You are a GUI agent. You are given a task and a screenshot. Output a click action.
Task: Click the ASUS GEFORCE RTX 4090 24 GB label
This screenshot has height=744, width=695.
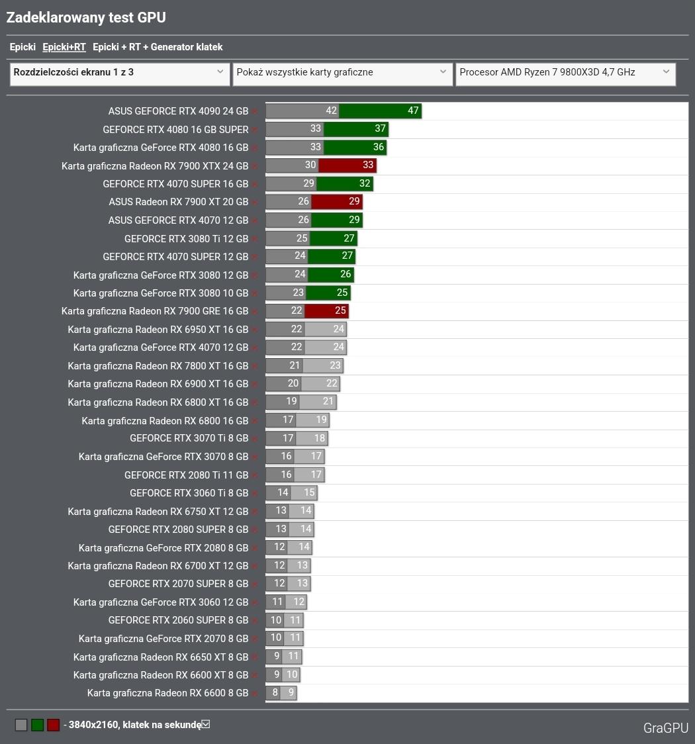click(x=178, y=111)
